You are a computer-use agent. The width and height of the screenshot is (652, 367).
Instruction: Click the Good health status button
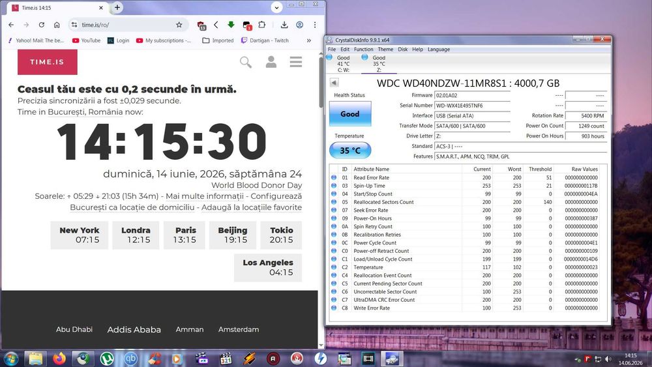point(350,114)
